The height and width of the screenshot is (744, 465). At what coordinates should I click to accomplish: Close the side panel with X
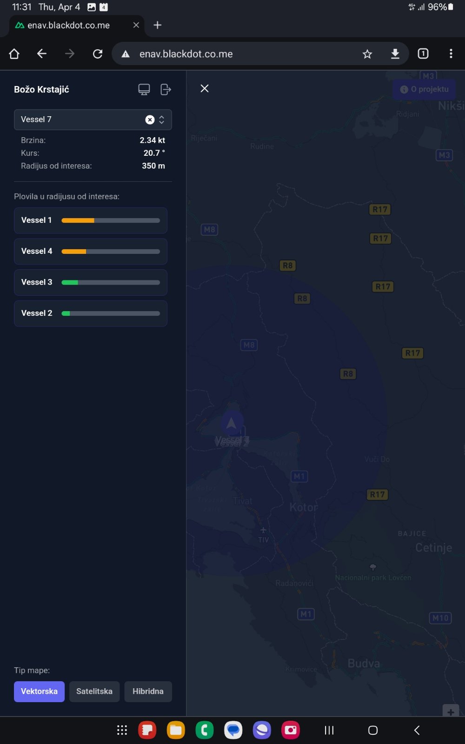[205, 88]
